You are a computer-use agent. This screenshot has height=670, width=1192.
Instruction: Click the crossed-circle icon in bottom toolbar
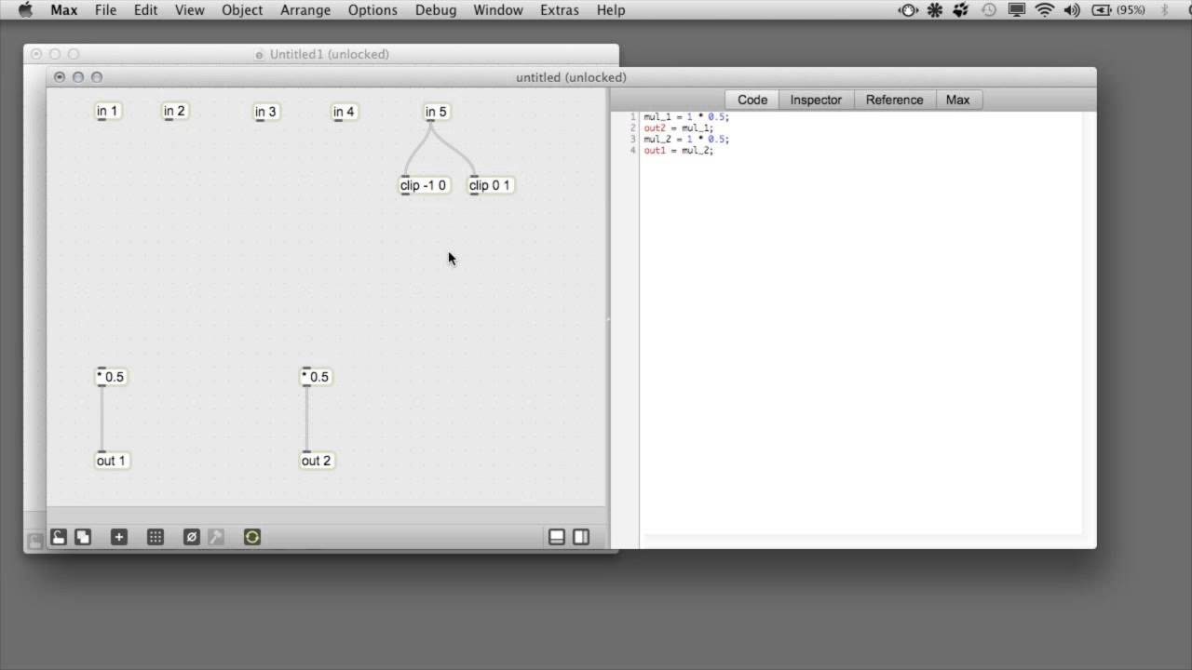click(x=191, y=537)
